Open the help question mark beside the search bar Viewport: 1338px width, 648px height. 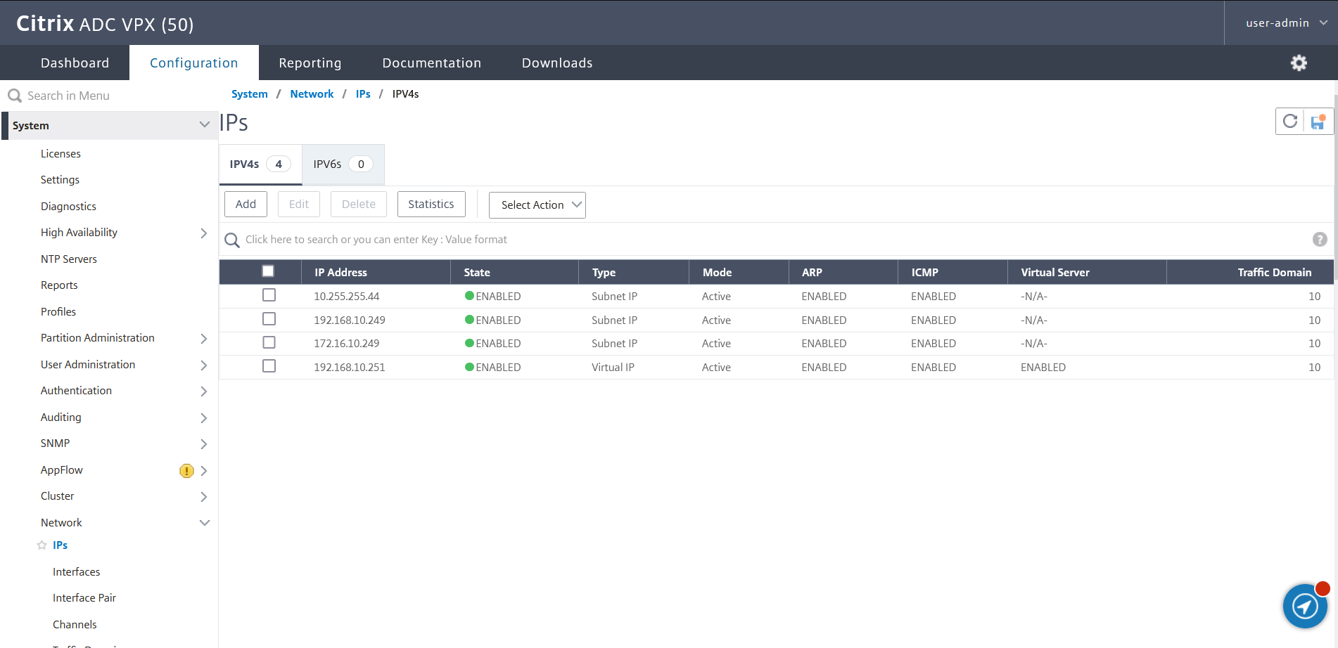pos(1320,239)
